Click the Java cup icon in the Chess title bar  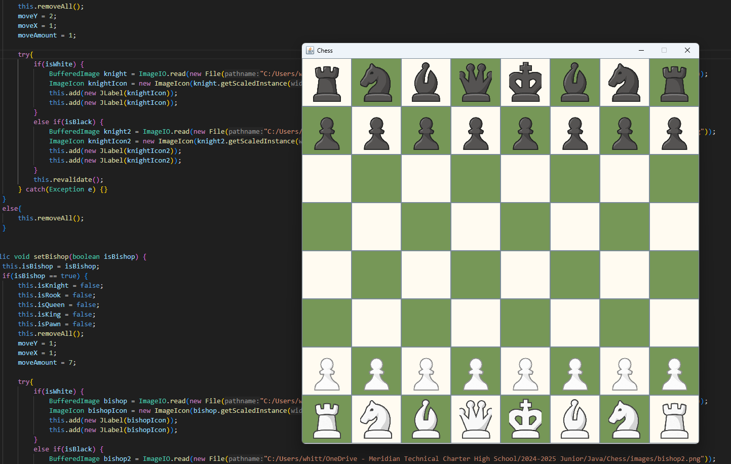coord(309,50)
